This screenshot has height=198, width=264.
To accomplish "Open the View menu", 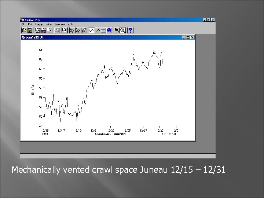I will (x=49, y=25).
